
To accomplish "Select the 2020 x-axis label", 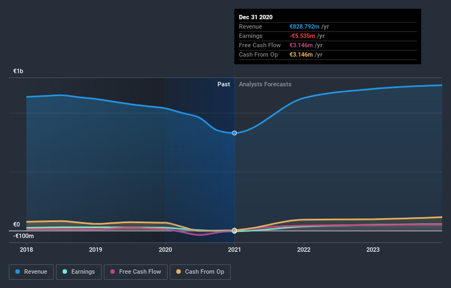I will coord(165,250).
